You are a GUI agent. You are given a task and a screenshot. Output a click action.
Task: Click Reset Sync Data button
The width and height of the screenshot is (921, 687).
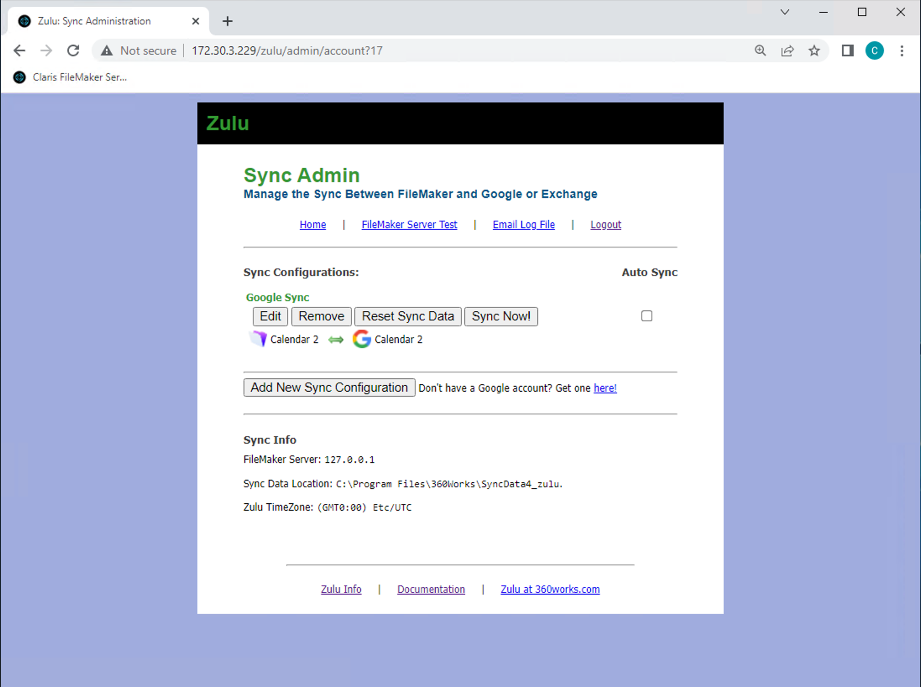[x=408, y=316]
